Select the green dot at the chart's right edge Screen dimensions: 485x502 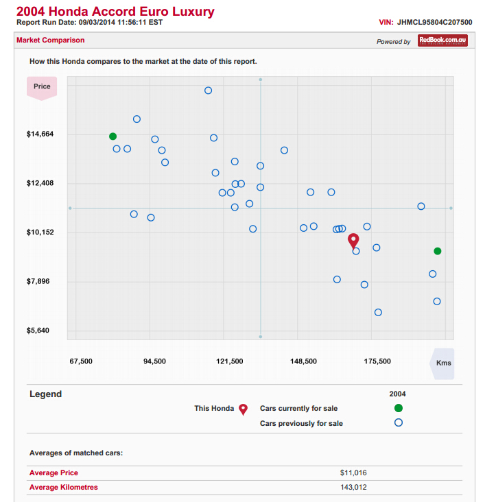tap(438, 251)
